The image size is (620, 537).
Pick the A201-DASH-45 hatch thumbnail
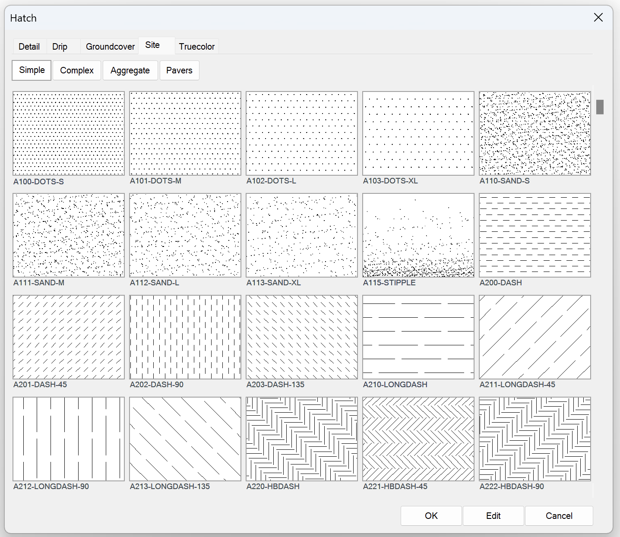pyautogui.click(x=69, y=337)
